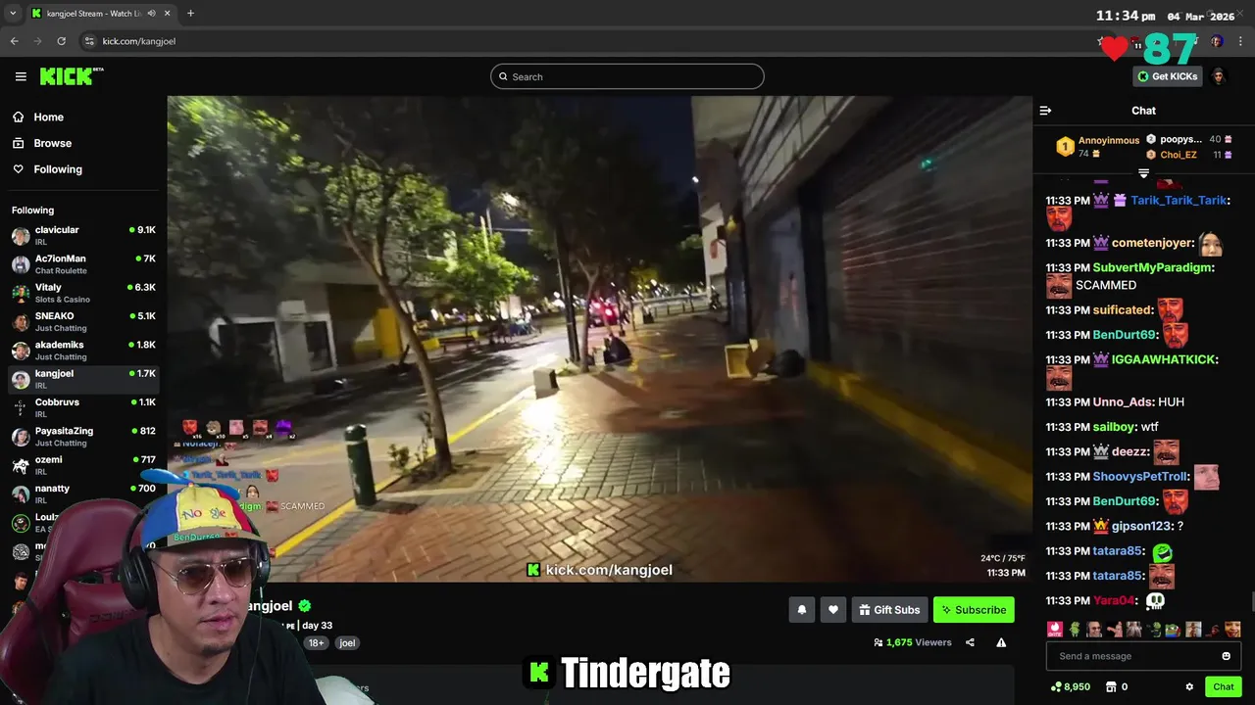1255x705 pixels.
Task: Open SNEAKO's Just Chatting stream
Action: pyautogui.click(x=83, y=322)
